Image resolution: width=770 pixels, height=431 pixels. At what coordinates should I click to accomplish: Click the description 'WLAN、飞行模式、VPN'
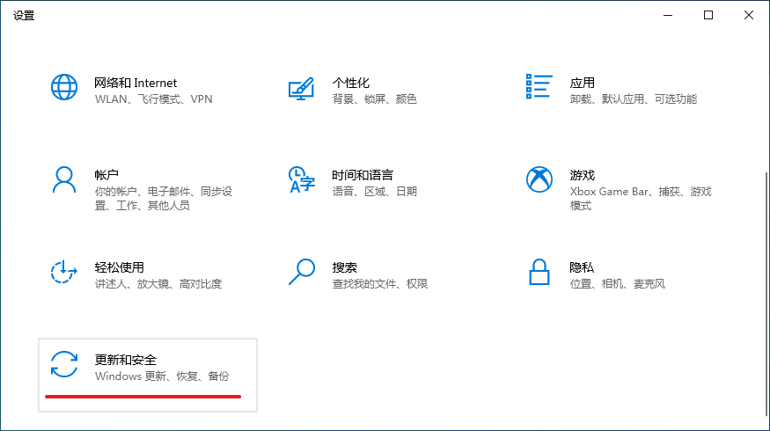tap(154, 99)
